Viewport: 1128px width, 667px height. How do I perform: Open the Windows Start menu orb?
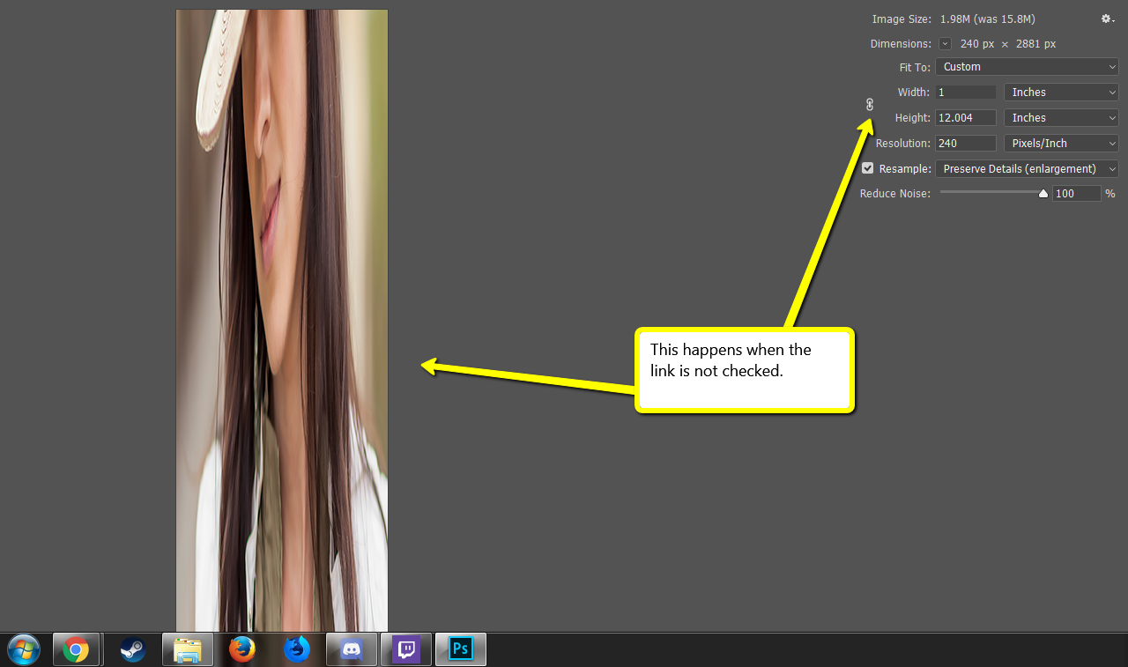24,650
